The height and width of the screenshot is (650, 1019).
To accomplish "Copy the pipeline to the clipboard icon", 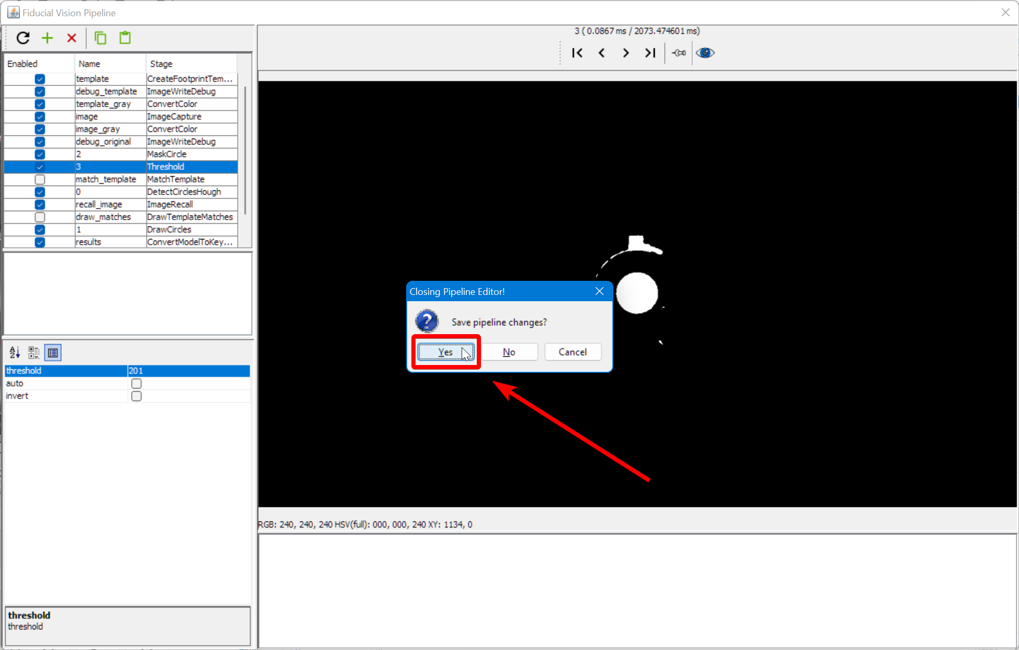I will tap(100, 38).
